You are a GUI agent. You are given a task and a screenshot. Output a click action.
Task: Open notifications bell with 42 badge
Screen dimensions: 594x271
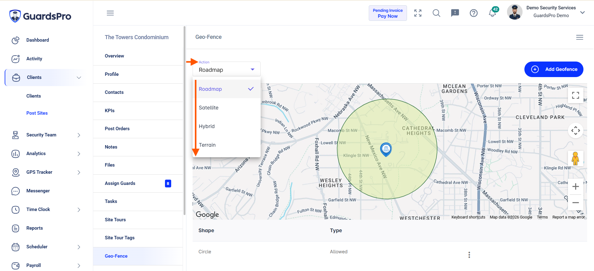click(493, 12)
